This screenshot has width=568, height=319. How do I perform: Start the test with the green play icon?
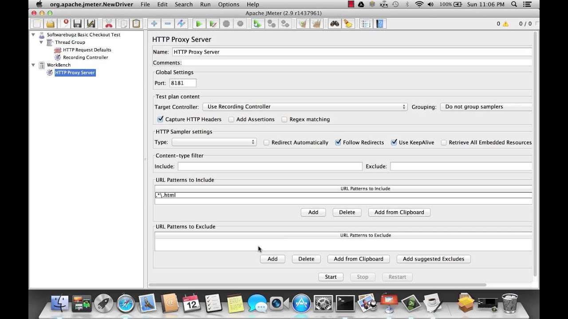pos(199,24)
